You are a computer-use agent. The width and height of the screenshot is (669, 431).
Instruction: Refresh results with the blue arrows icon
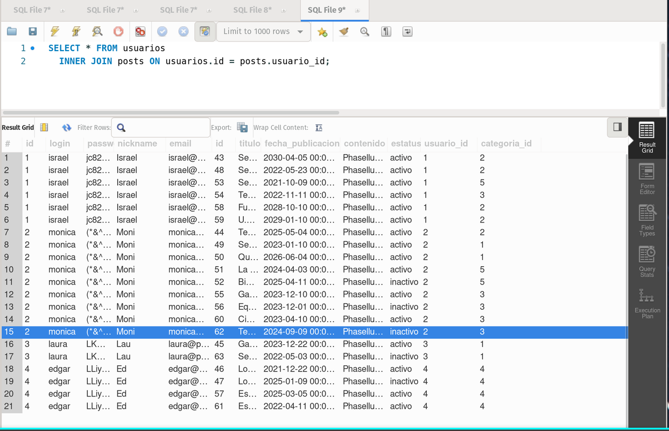(x=67, y=128)
